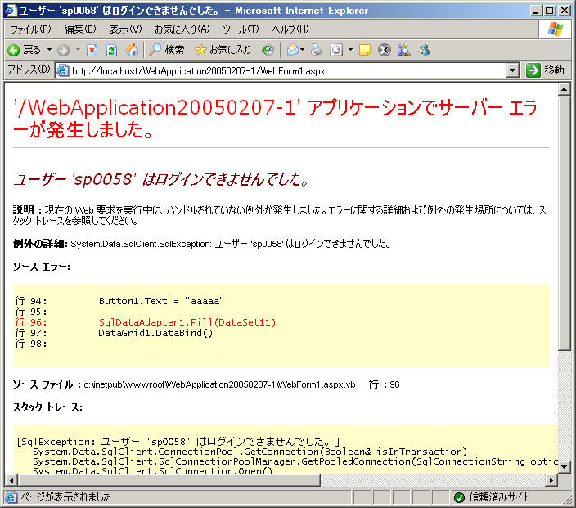The height and width of the screenshot is (508, 576).
Task: Click the Stop loading icon
Action: [92, 50]
